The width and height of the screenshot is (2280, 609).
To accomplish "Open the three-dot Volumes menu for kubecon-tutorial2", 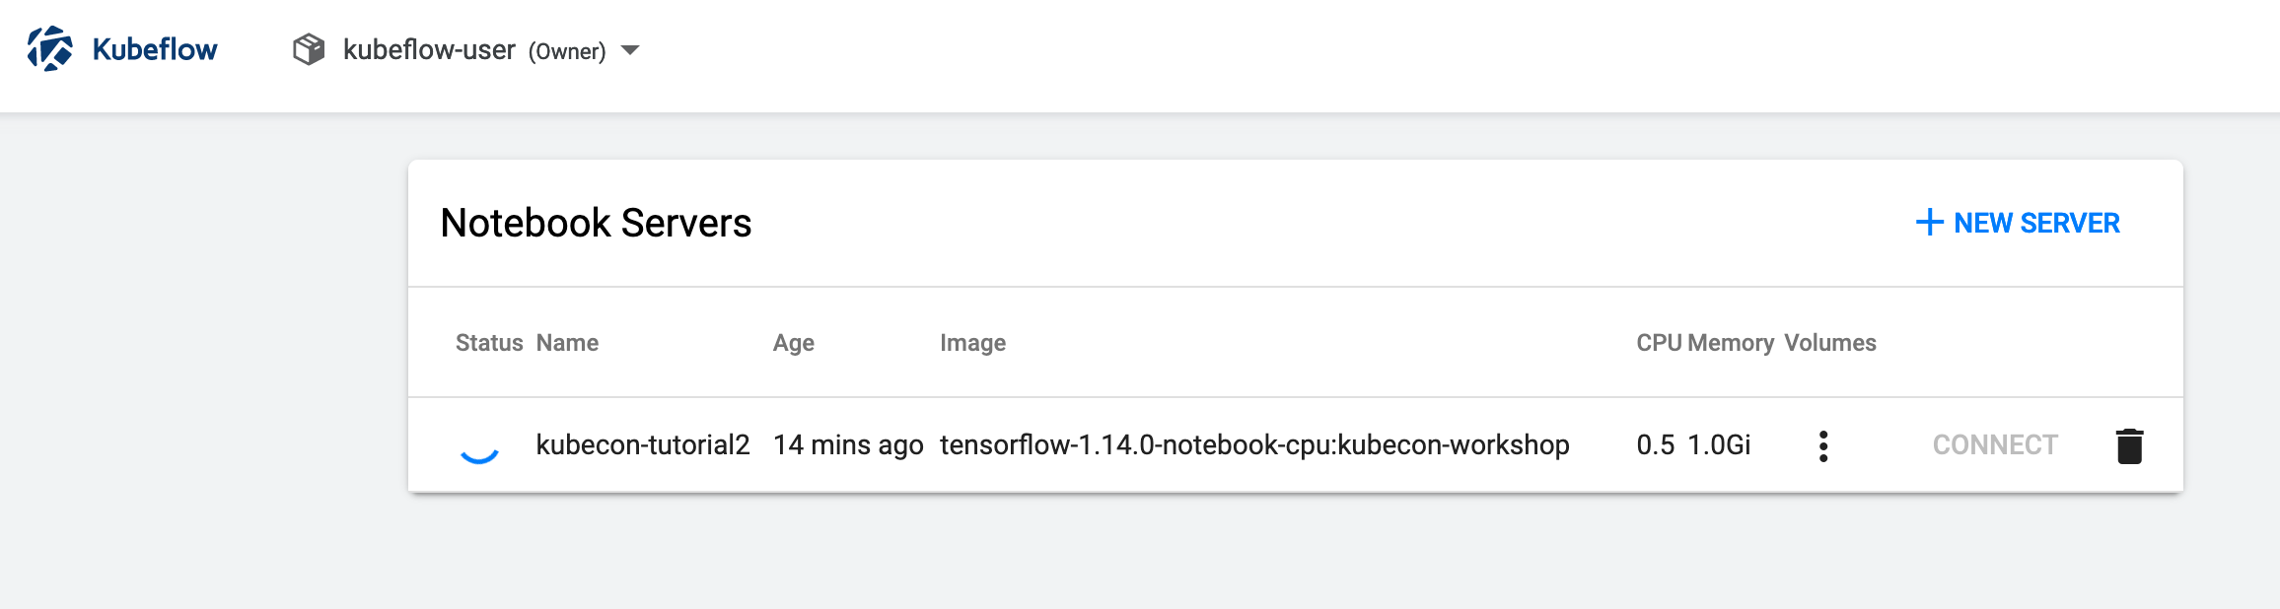I will (1824, 444).
